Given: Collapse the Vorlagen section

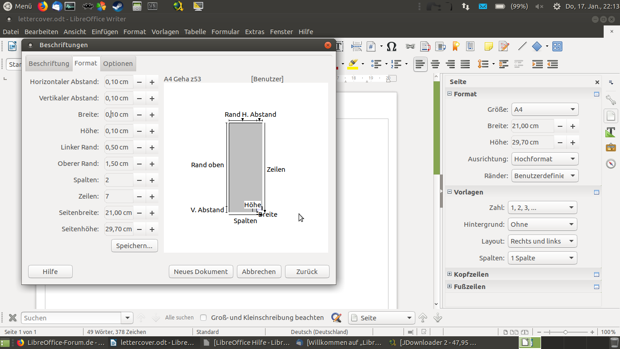Looking at the screenshot, I should pos(450,192).
